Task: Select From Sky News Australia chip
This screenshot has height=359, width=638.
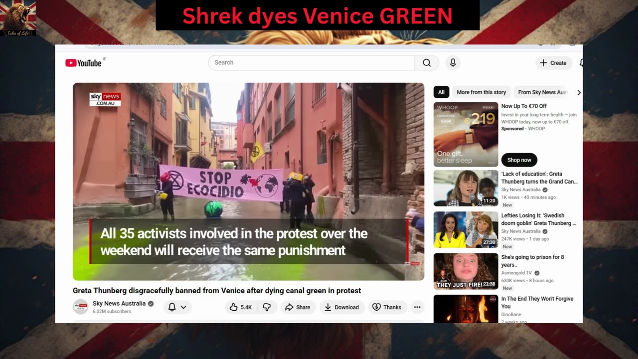Action: [542, 92]
